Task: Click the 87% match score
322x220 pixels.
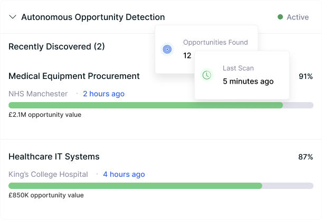Action: pyautogui.click(x=306, y=157)
